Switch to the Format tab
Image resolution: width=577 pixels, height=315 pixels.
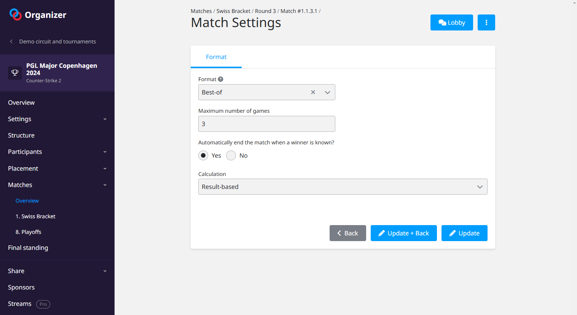(216, 57)
